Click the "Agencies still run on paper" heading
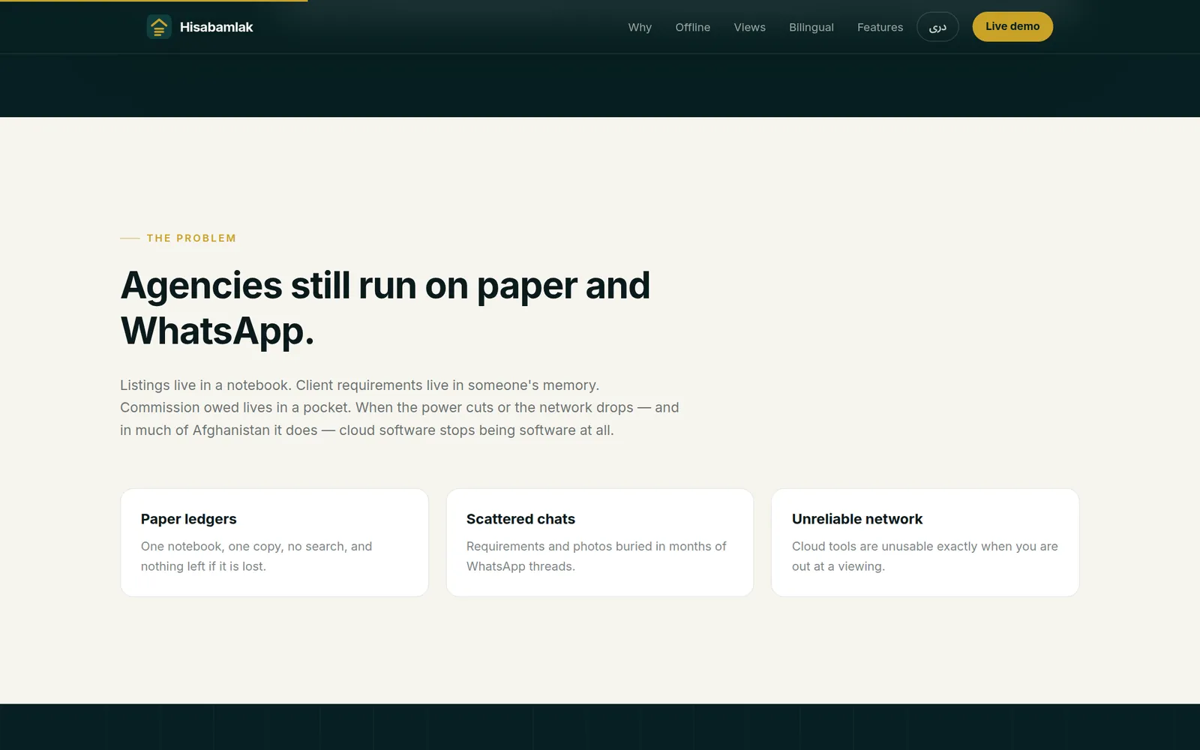1200x750 pixels. [x=385, y=308]
